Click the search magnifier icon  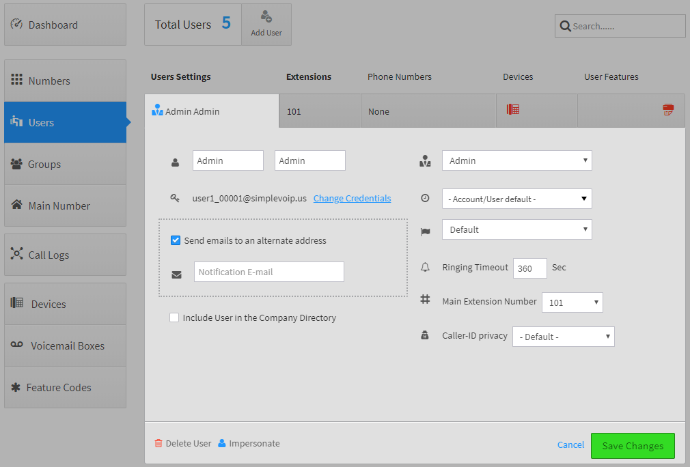[x=565, y=27]
